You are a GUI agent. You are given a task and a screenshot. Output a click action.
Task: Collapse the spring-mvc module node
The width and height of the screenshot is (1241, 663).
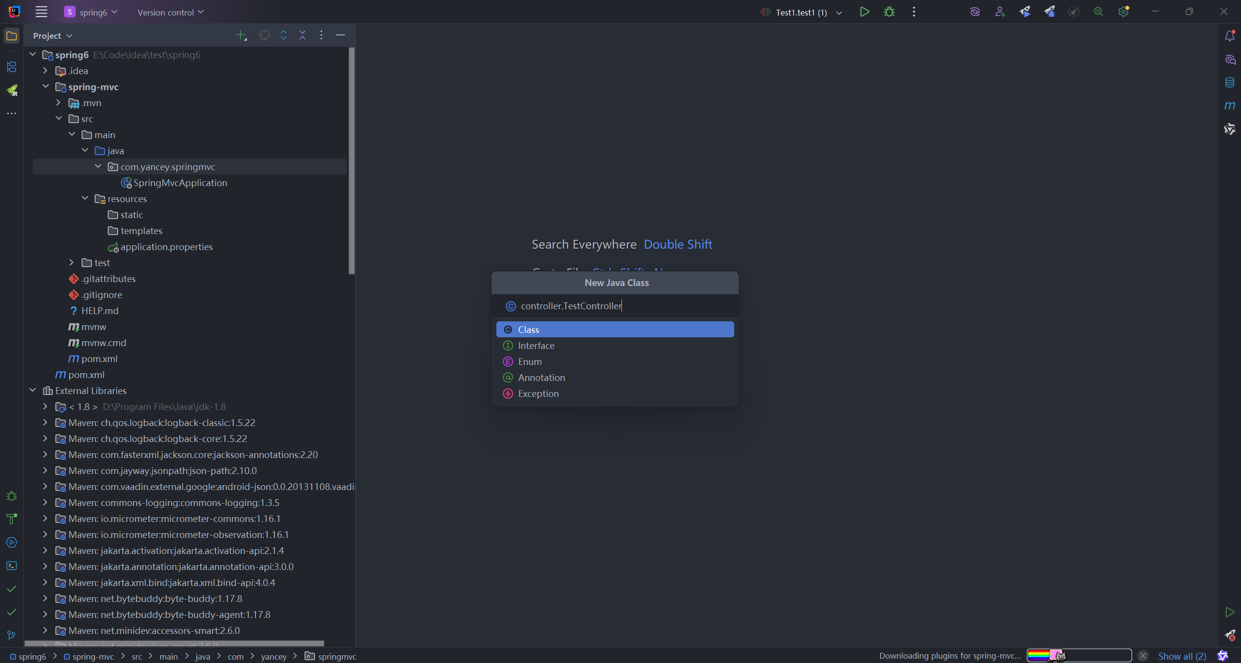coord(46,87)
